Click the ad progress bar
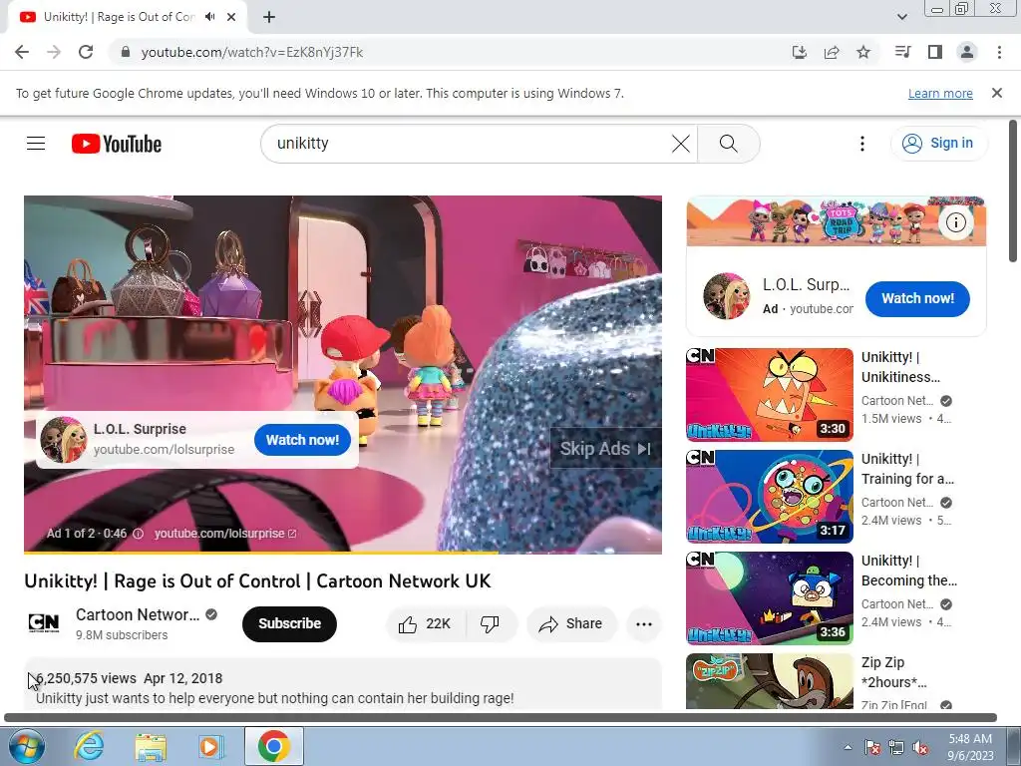Image resolution: width=1021 pixels, height=766 pixels. [x=343, y=553]
